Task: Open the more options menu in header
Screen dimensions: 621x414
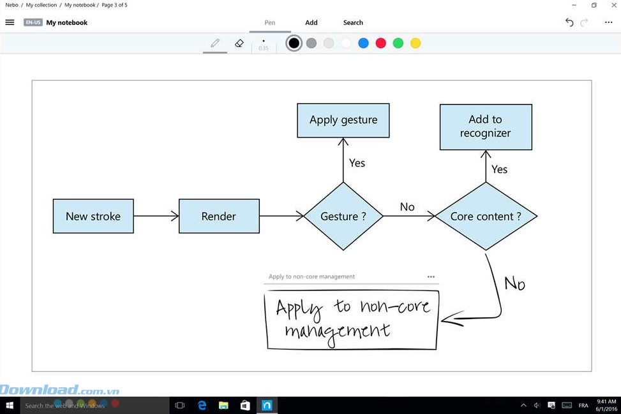Action: click(x=608, y=22)
